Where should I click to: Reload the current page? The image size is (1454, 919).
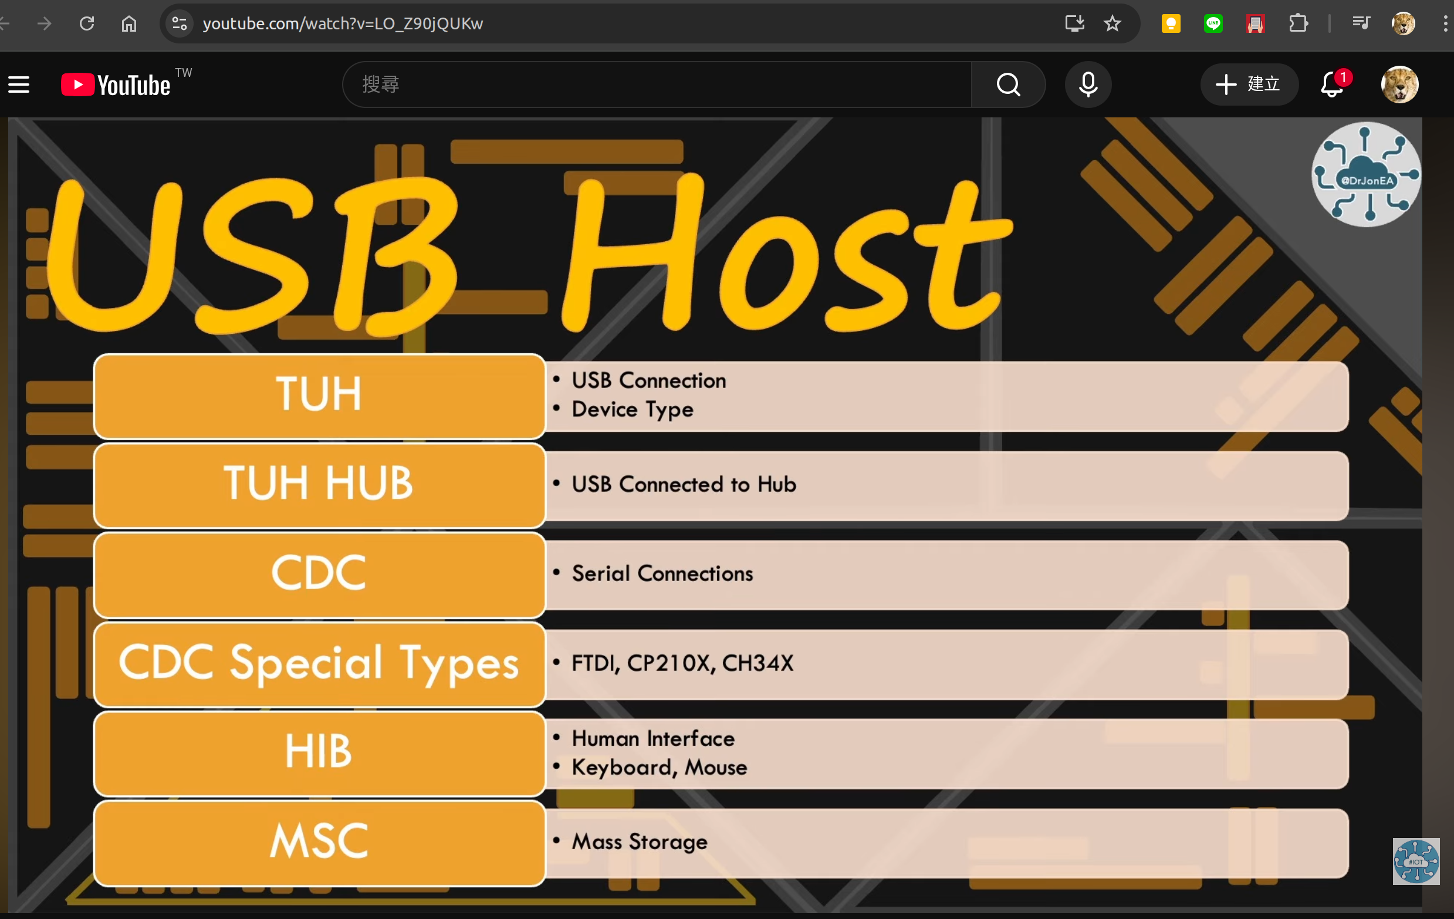click(87, 23)
